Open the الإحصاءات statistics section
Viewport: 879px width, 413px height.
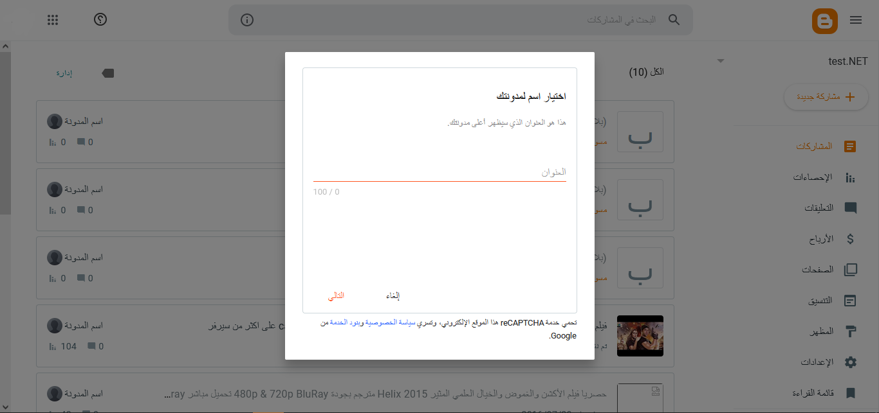(x=850, y=177)
